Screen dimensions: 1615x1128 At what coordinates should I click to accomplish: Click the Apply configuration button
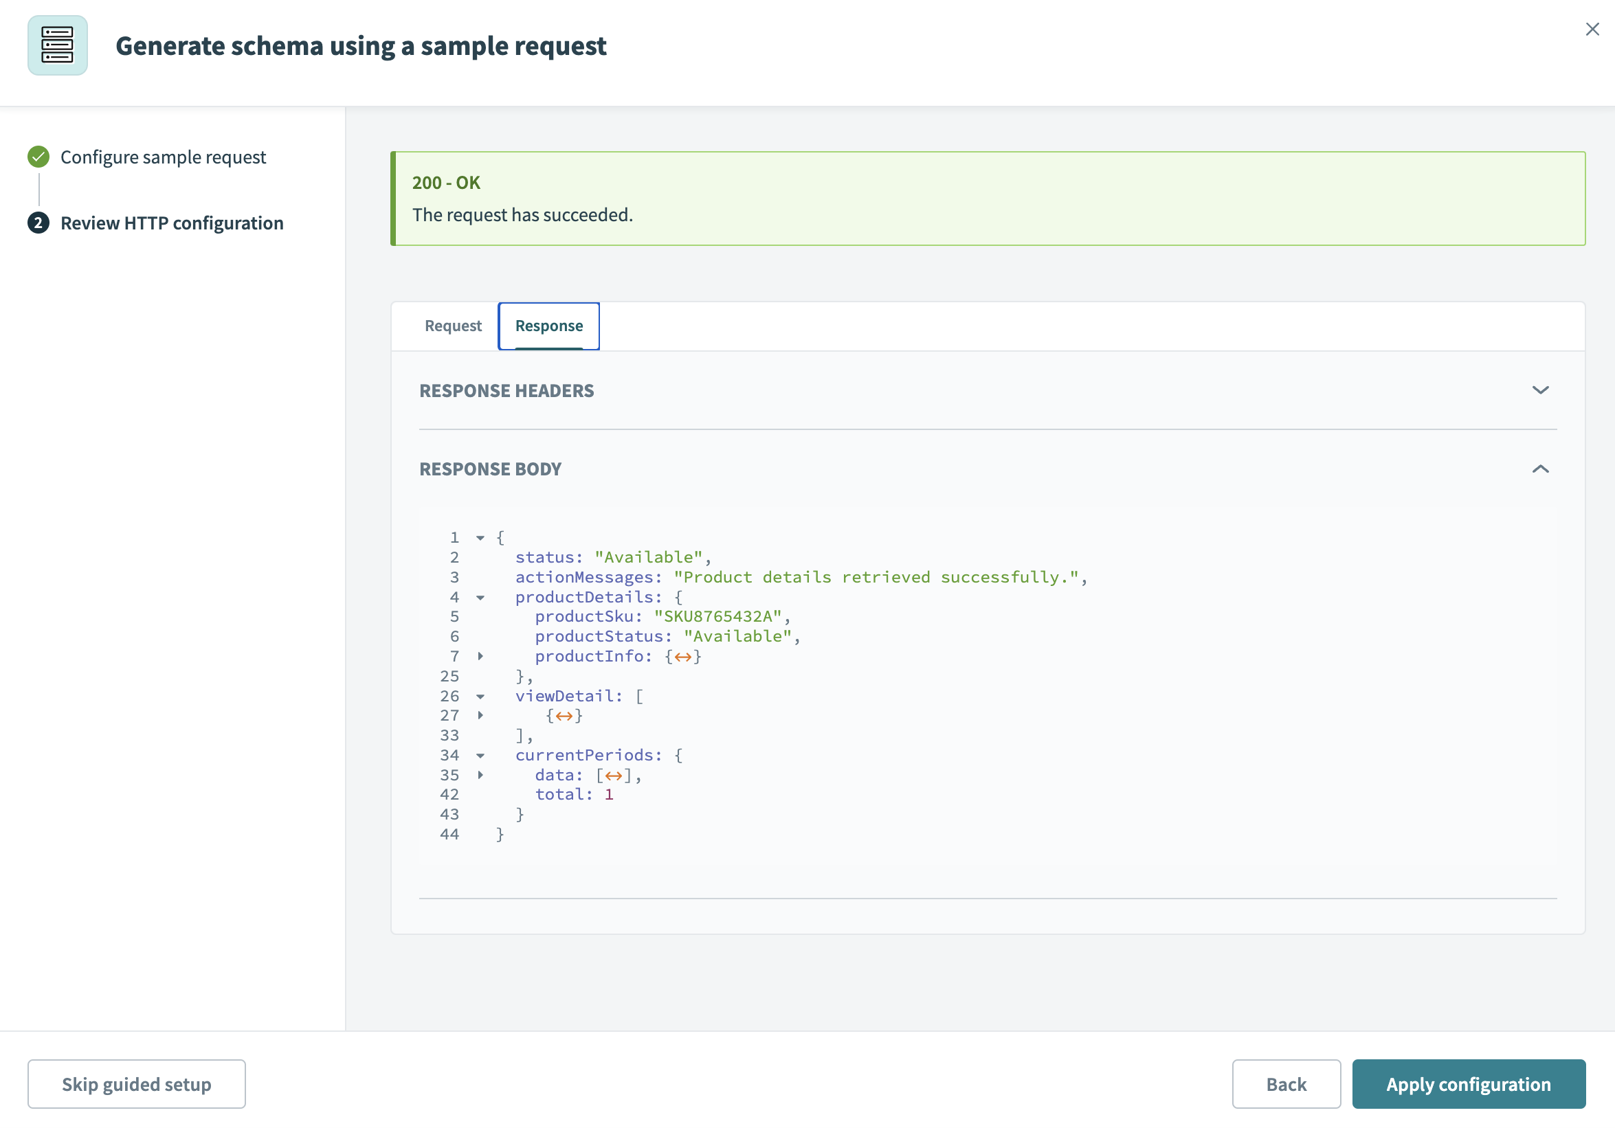pos(1468,1084)
